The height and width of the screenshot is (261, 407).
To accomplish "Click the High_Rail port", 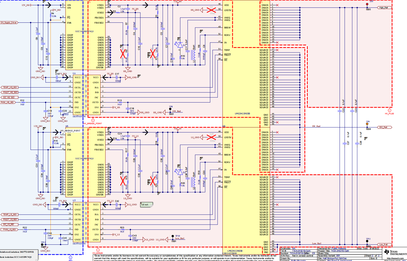I will point(384,8).
